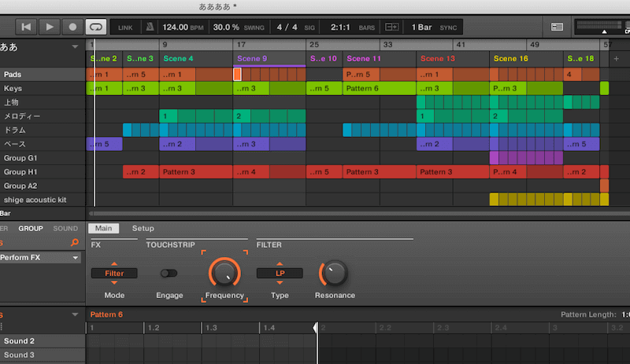This screenshot has width=630, height=364.
Task: Click the restart-to-beginning transport button
Action: click(27, 27)
